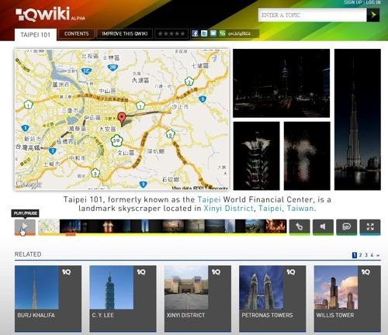Click the Play/Pause button
Viewport: 388px width, 335px height.
pyautogui.click(x=25, y=227)
